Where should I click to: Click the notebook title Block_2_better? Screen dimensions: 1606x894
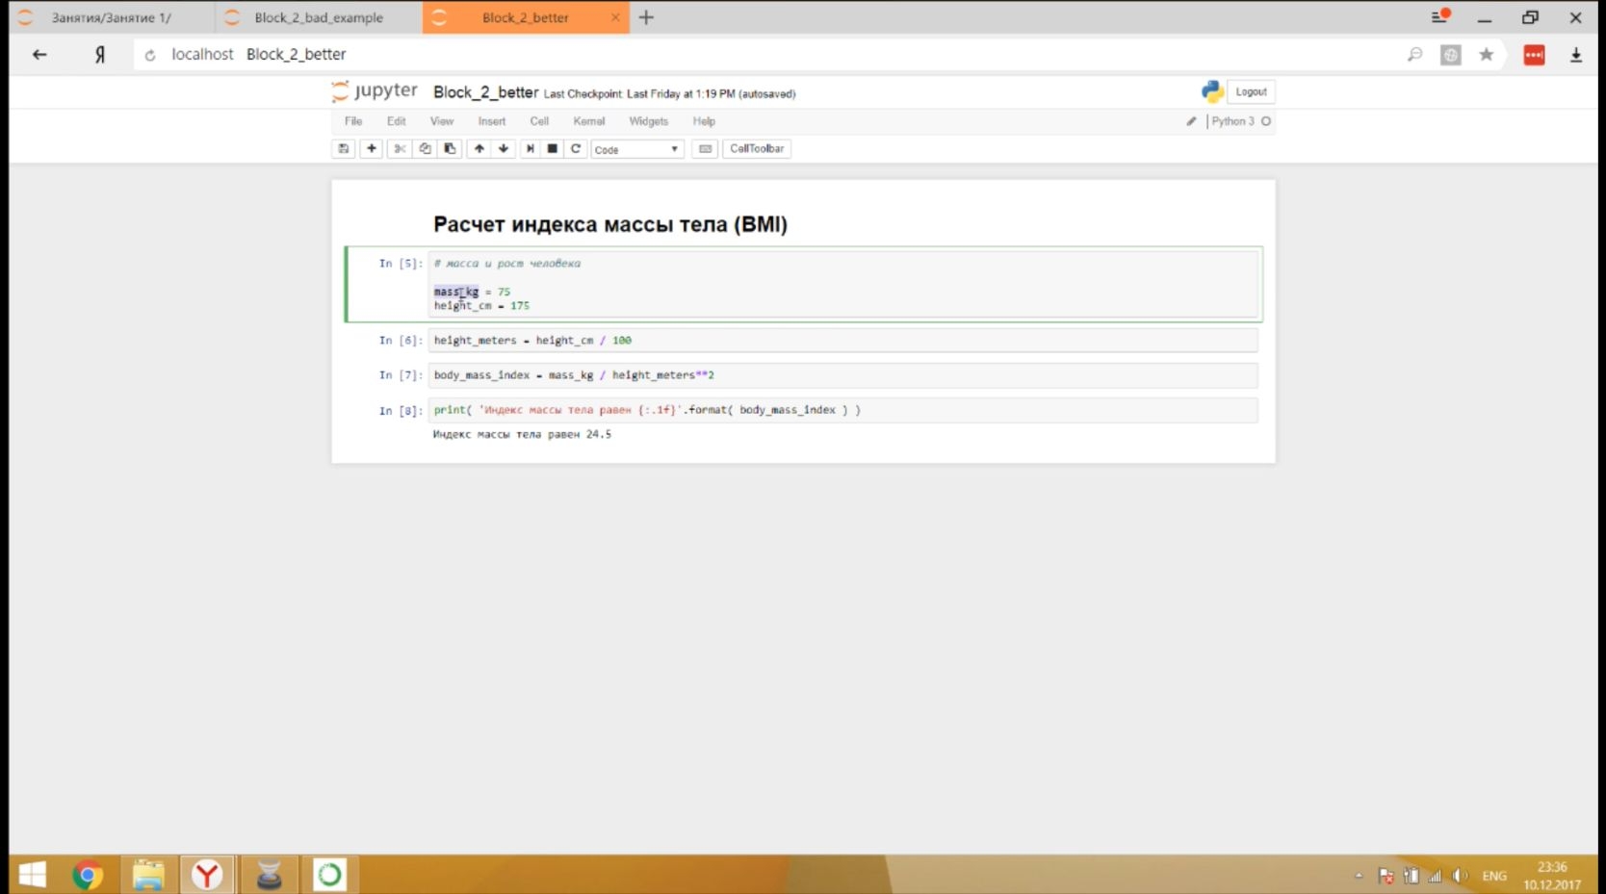pos(485,92)
